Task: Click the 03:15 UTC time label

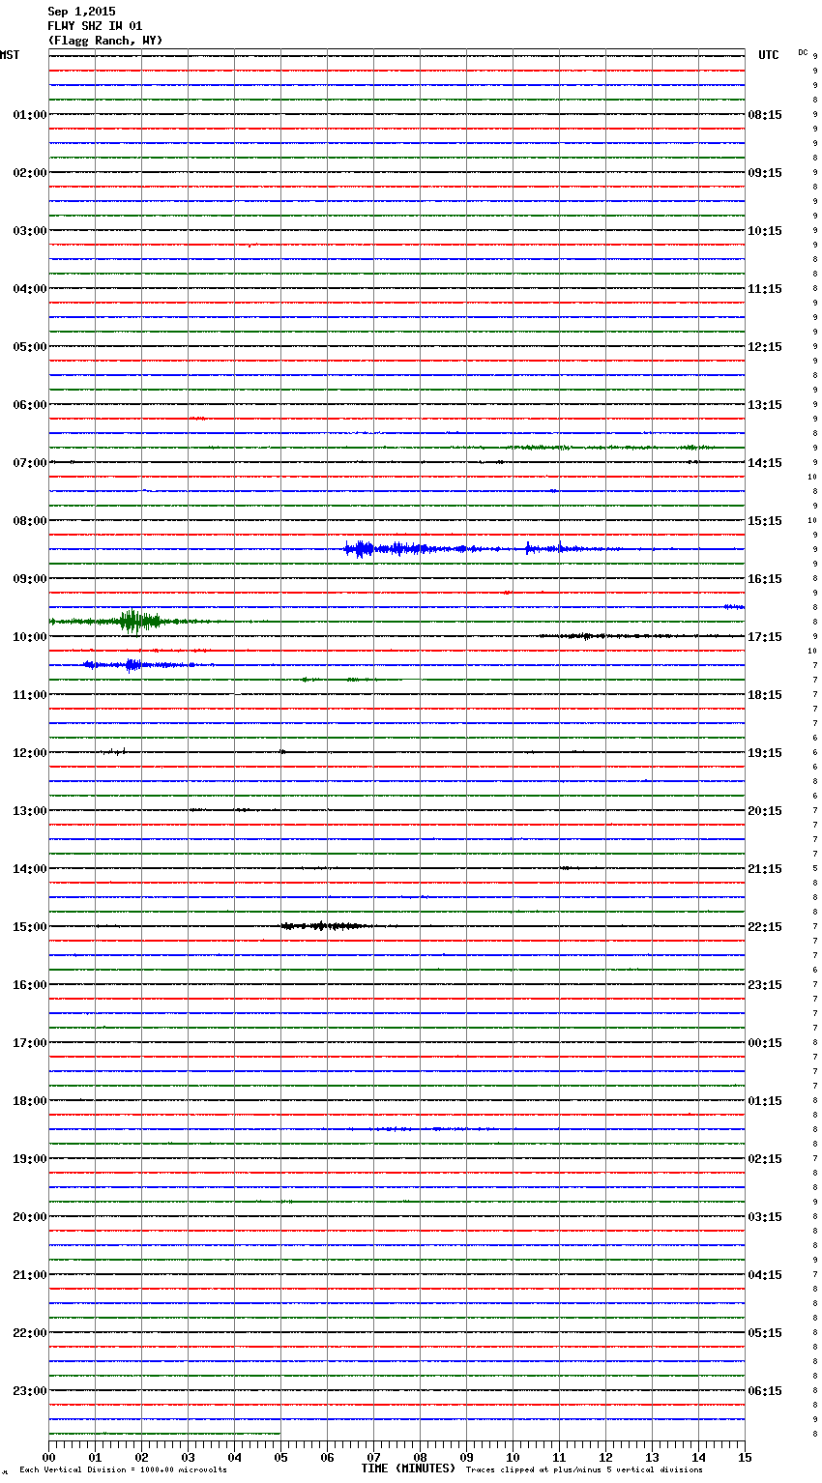Action: 765,1217
